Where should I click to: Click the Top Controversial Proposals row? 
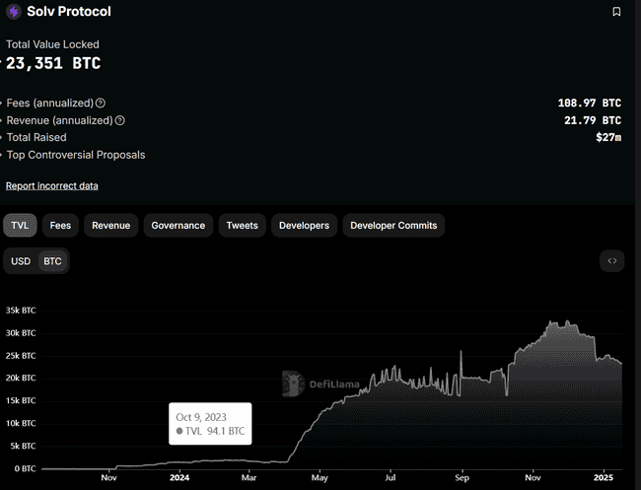pos(76,155)
